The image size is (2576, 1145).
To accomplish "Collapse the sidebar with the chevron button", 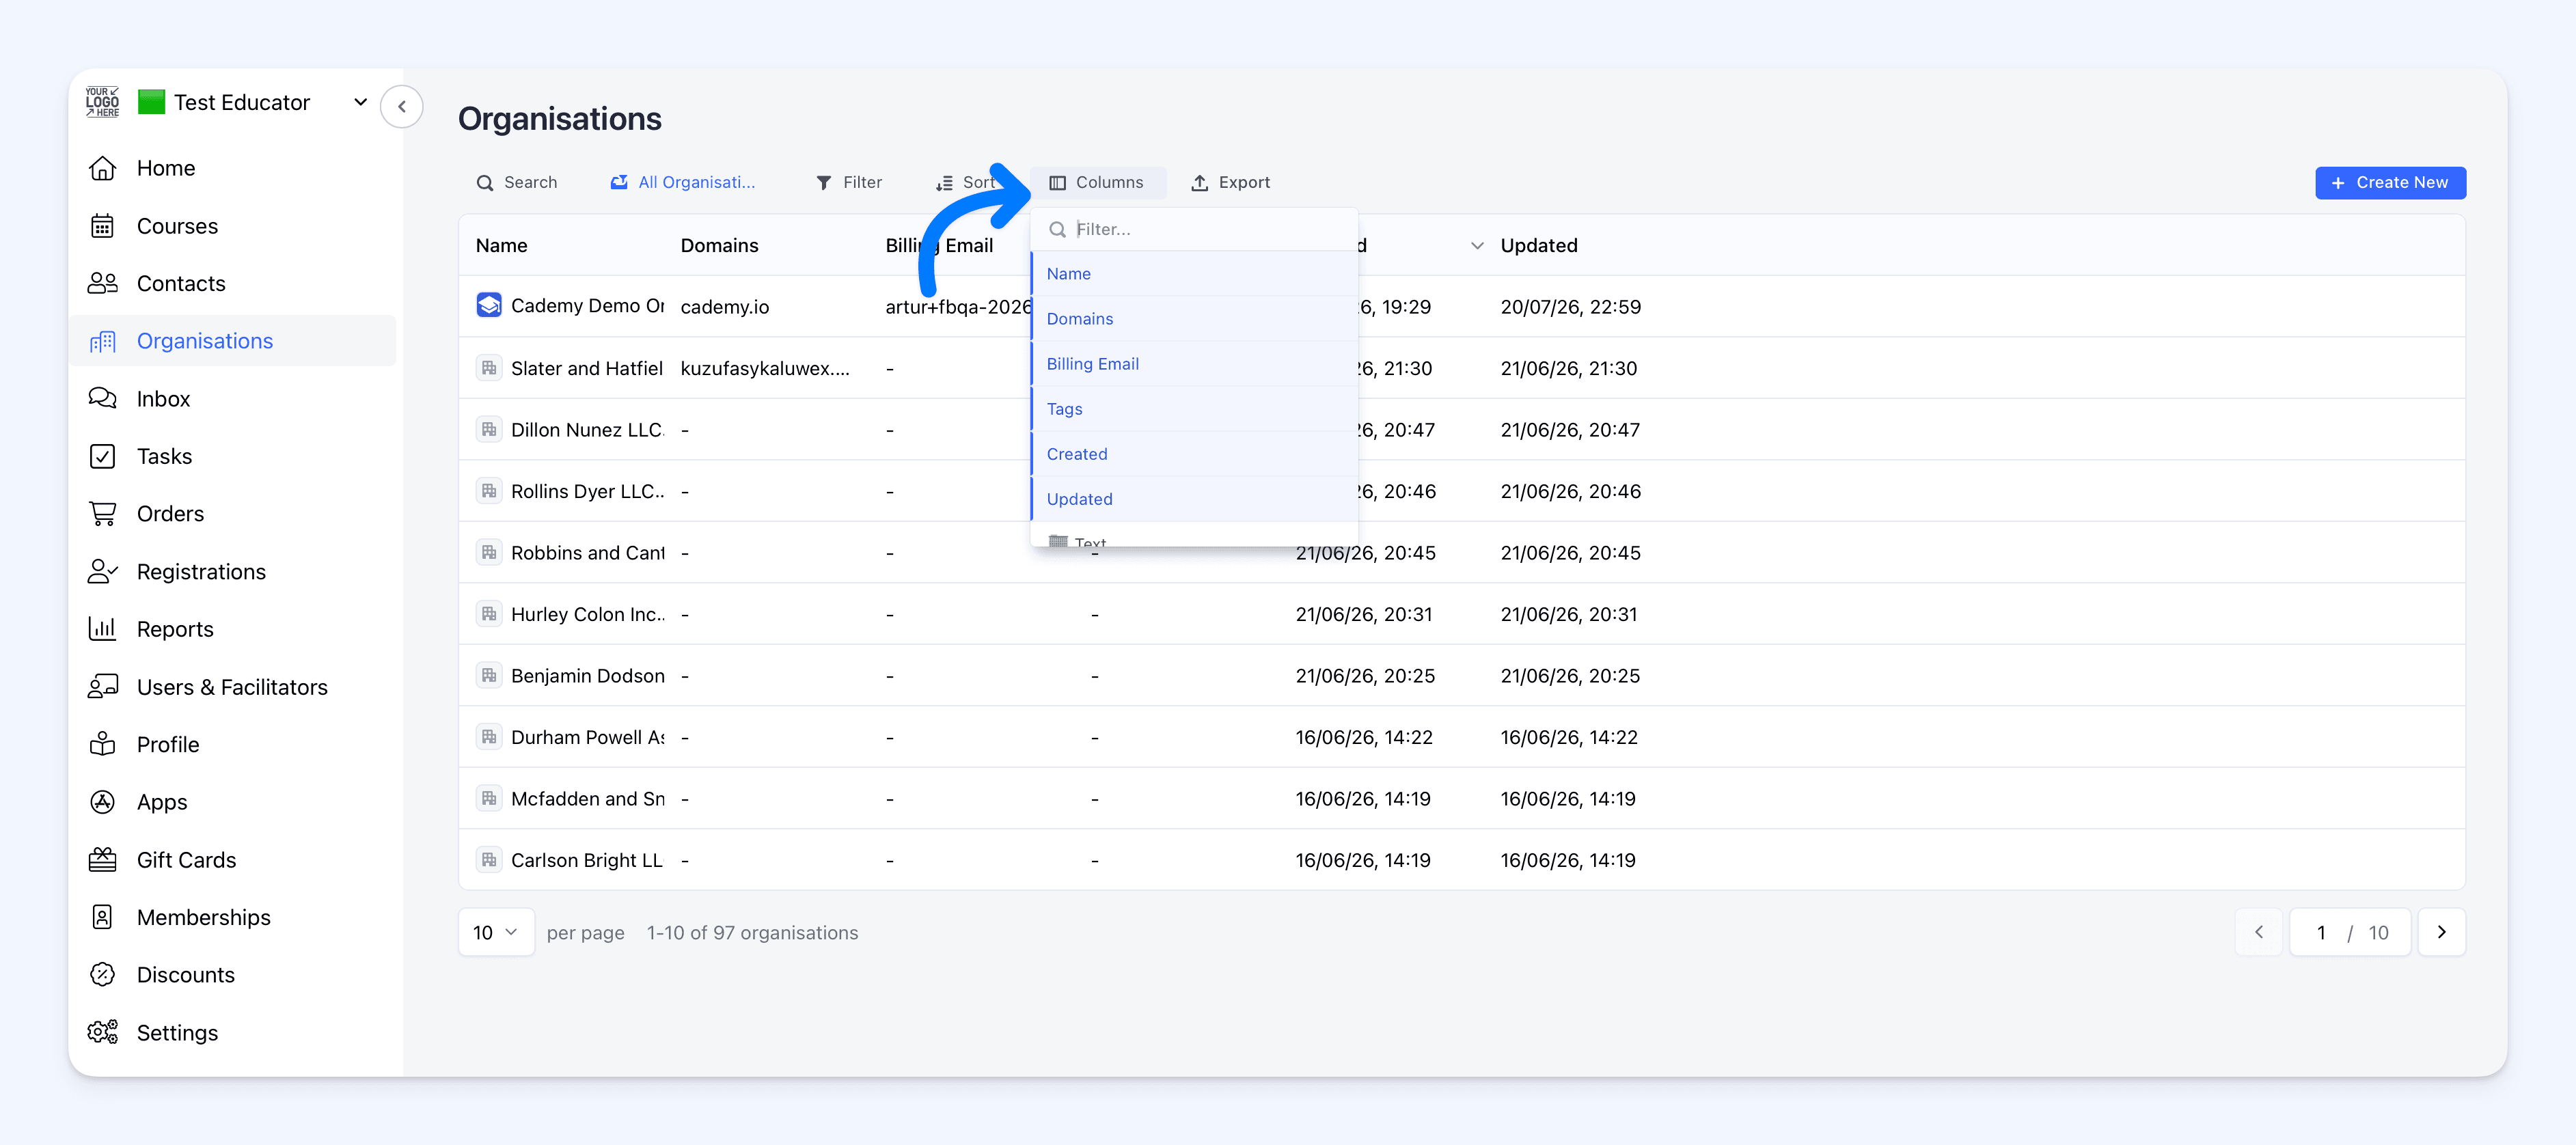I will pyautogui.click(x=402, y=107).
